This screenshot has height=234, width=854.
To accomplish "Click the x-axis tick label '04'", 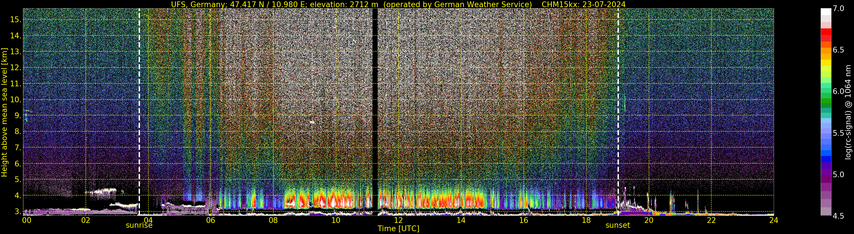I will pyautogui.click(x=148, y=220).
